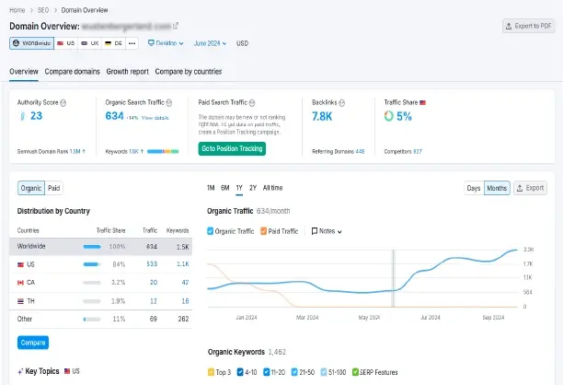Image resolution: width=563 pixels, height=385 pixels.
Task: Click the US traffic share progress bar
Action: (x=92, y=264)
